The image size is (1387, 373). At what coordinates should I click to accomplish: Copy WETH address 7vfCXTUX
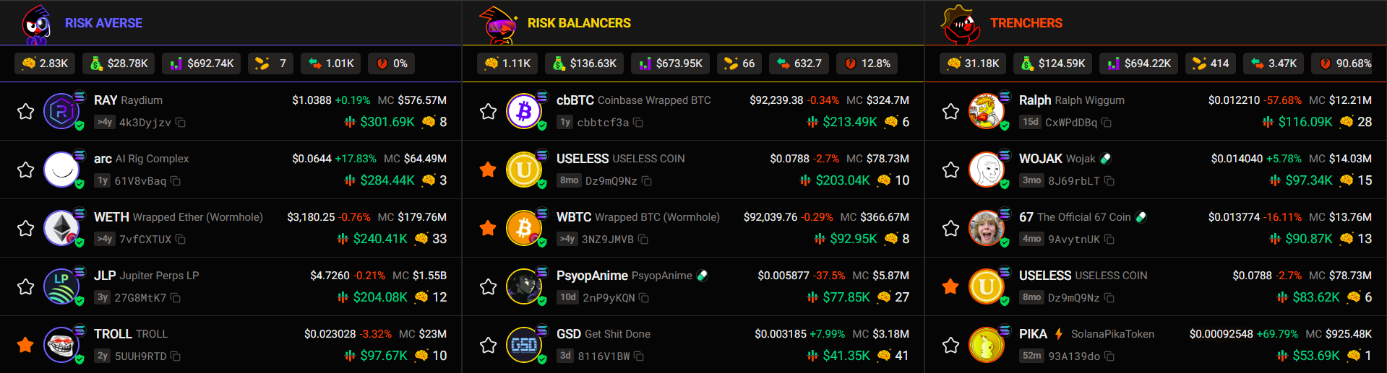(x=181, y=240)
